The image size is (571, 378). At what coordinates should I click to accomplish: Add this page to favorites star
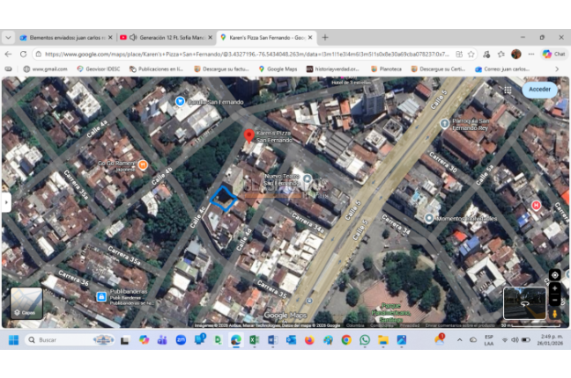click(471, 55)
